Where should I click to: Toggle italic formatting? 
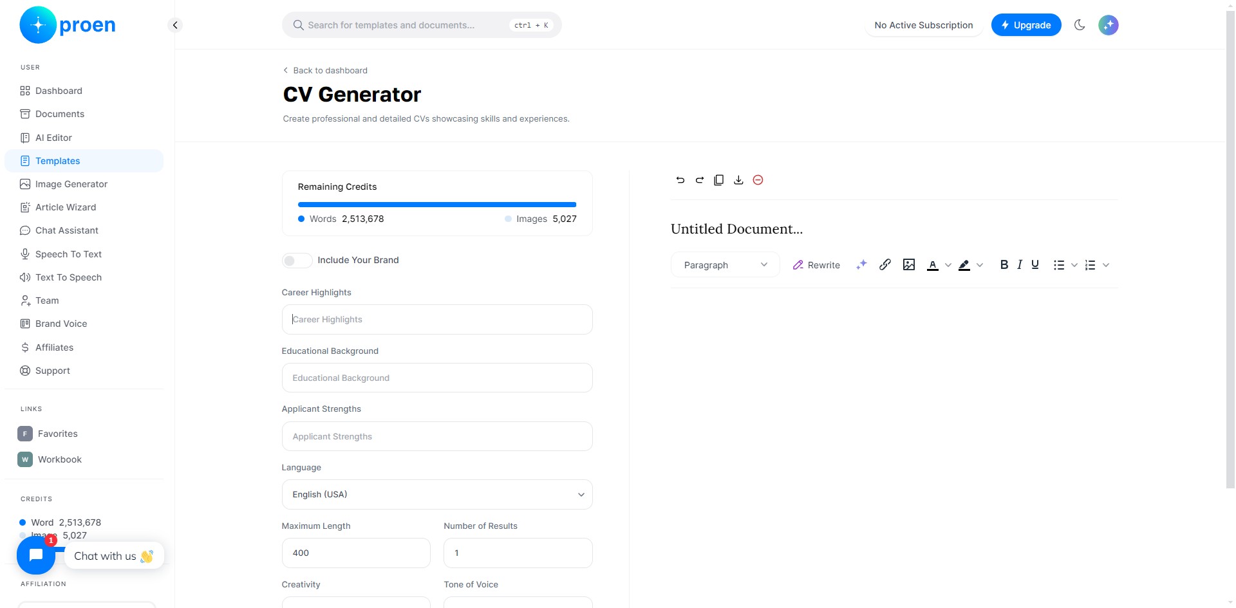(x=1020, y=264)
